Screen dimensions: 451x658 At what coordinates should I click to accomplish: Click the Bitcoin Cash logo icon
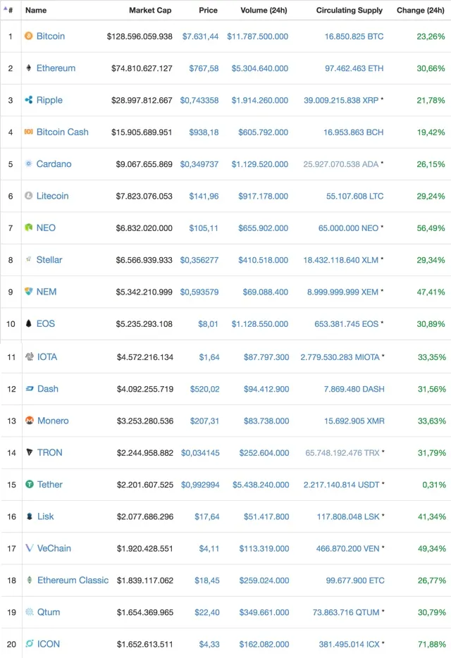[29, 132]
